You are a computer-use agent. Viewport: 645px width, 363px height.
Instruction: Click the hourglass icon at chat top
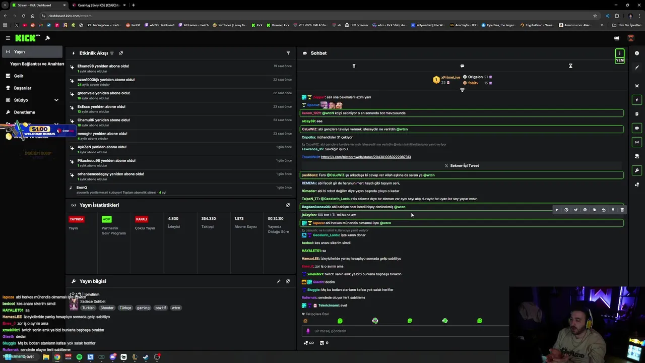570,66
